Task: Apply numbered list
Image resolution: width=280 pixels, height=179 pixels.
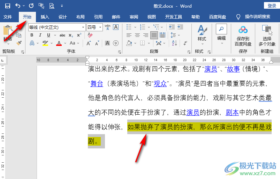Action: [143, 27]
